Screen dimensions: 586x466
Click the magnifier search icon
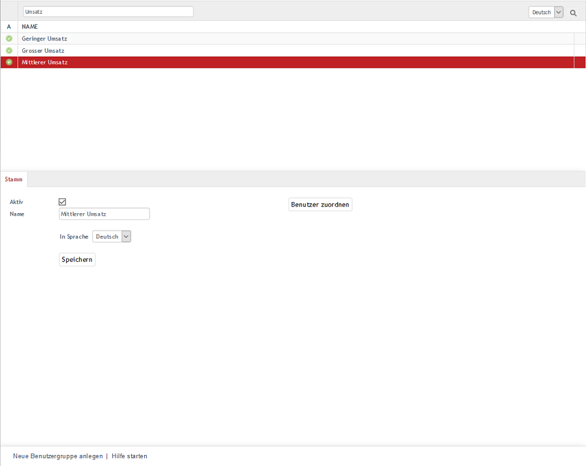[573, 12]
